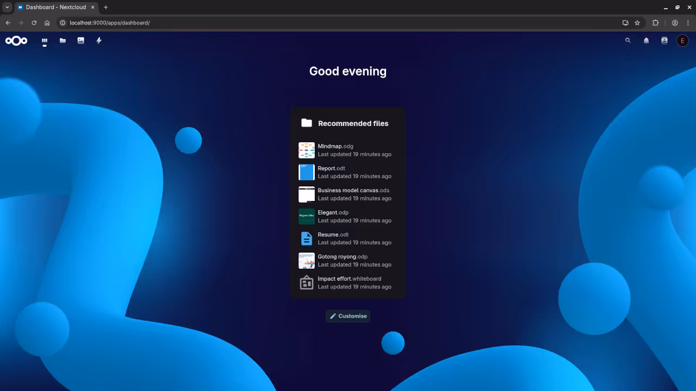
Task: Click the Nextcloud logo
Action: tap(16, 40)
